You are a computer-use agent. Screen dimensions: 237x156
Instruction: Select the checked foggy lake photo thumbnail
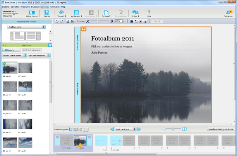(x=10, y=68)
